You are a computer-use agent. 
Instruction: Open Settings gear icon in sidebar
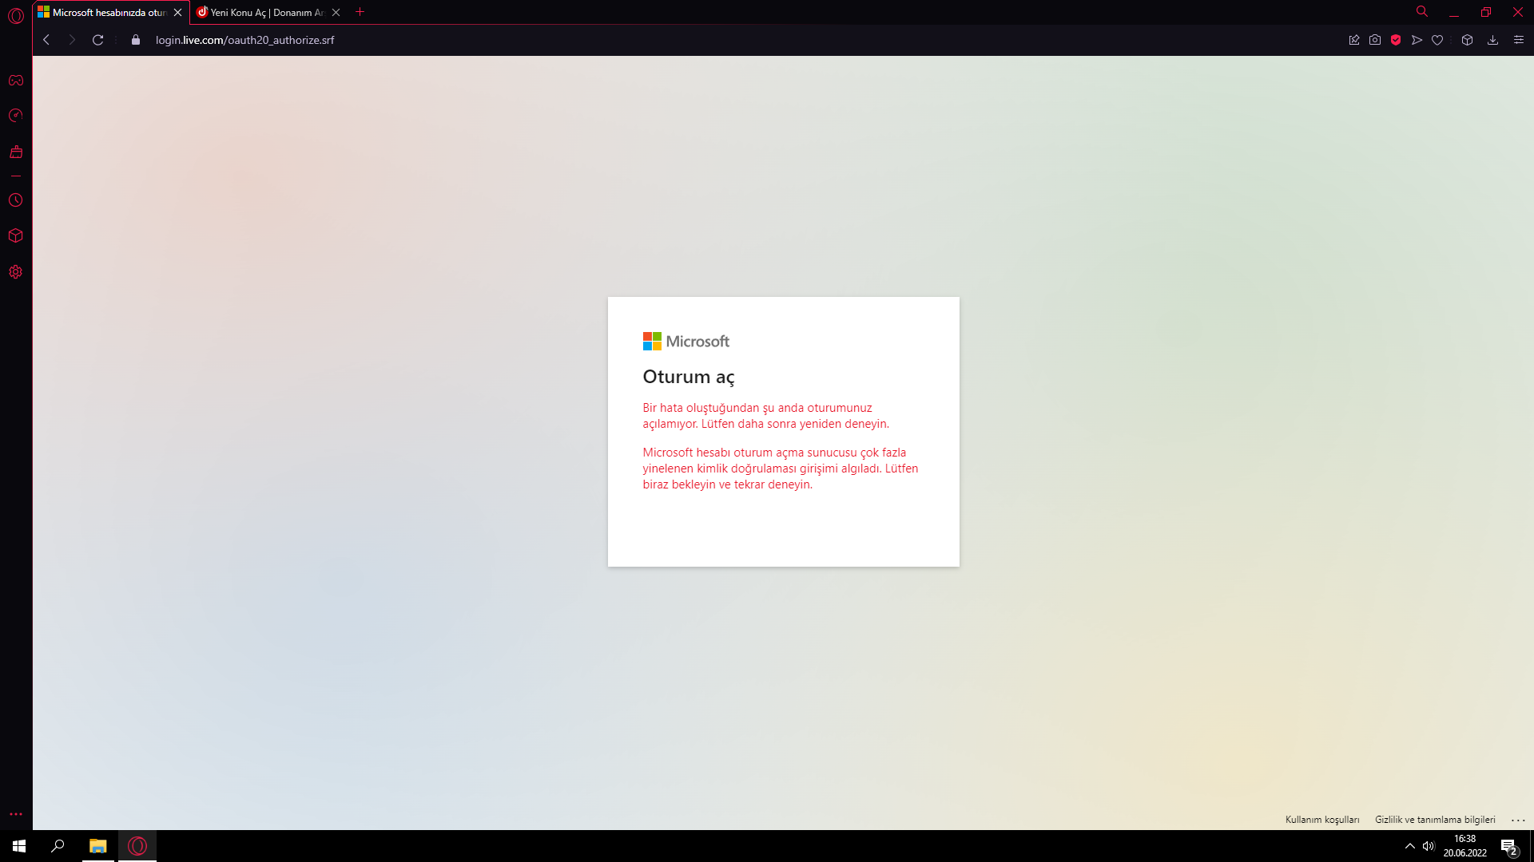16,272
